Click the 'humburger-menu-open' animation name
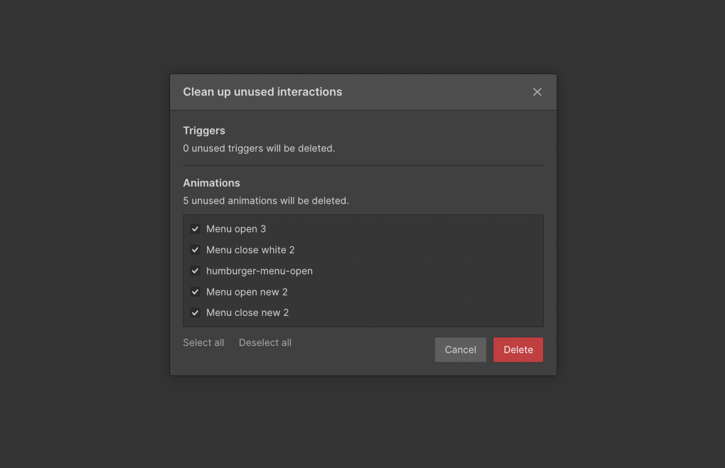This screenshot has height=468, width=725. pyautogui.click(x=260, y=271)
